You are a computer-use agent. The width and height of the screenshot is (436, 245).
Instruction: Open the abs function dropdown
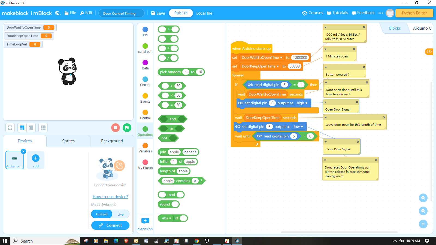tap(166, 218)
